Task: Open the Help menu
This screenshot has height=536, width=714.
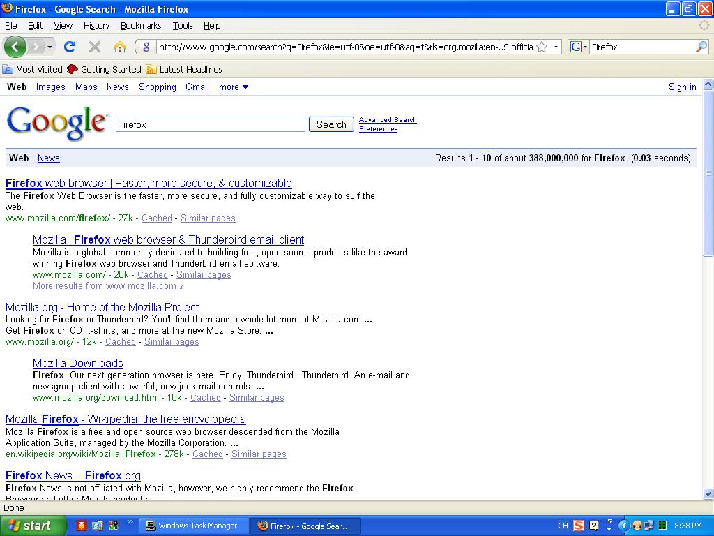Action: point(212,26)
